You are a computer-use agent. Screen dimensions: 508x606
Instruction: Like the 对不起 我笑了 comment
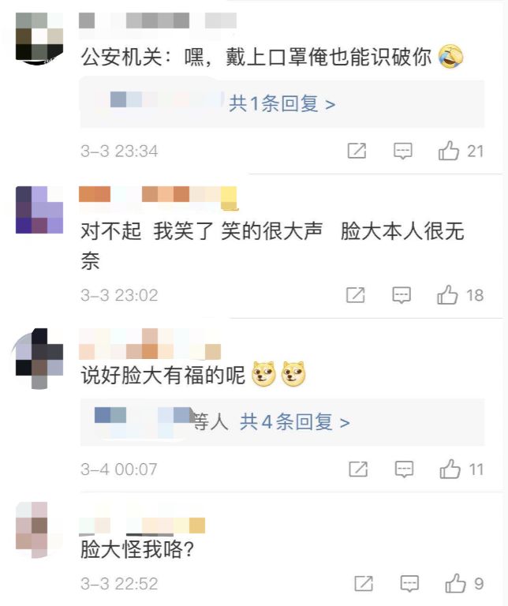(x=447, y=295)
